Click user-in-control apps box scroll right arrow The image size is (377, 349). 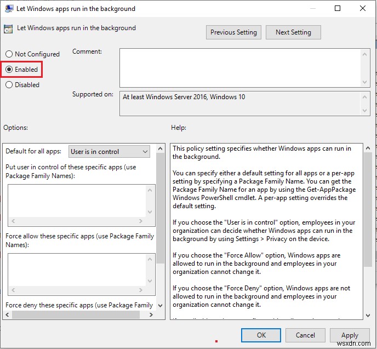141,221
